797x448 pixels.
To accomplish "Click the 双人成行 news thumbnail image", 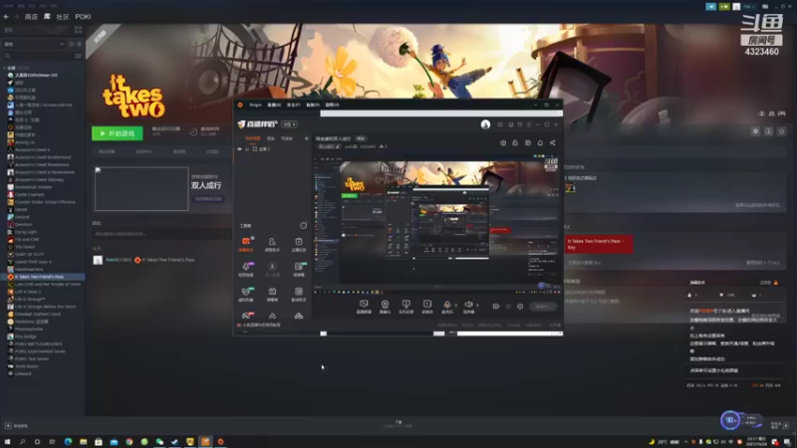I will pyautogui.click(x=141, y=188).
